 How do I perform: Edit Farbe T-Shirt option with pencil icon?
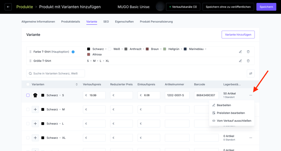(x=240, y=51)
